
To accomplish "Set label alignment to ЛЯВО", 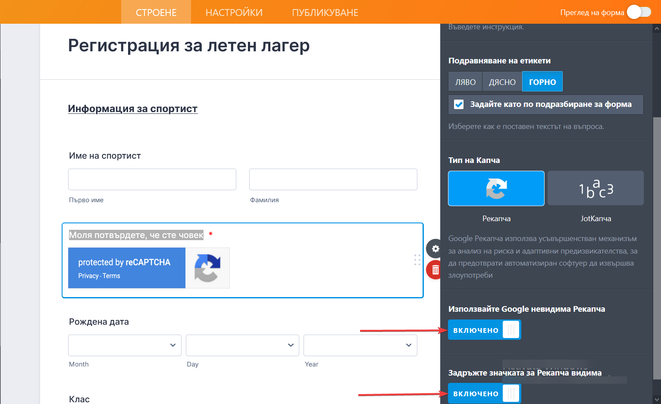I will [465, 82].
